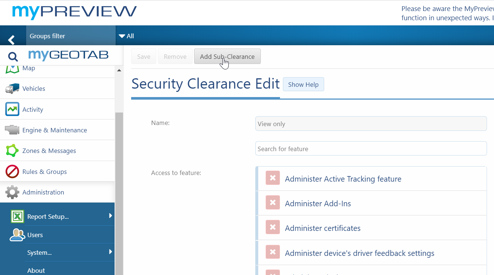The image size is (494, 275).
Task: Click the Show Help button
Action: 303,84
